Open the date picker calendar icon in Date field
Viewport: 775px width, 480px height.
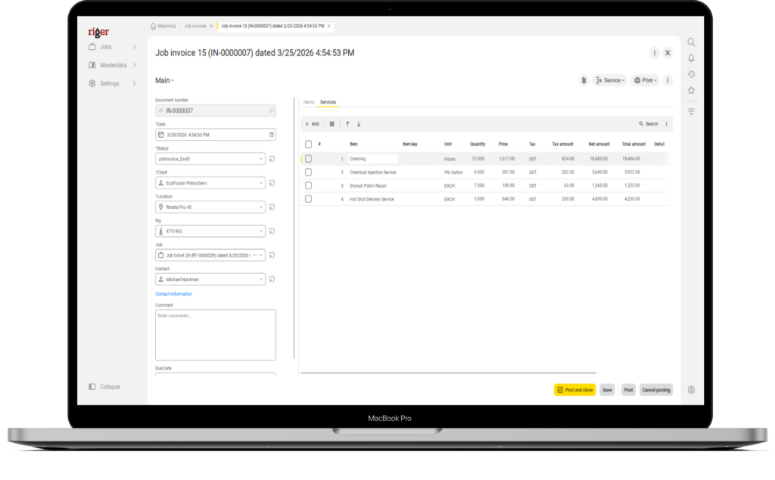point(272,135)
